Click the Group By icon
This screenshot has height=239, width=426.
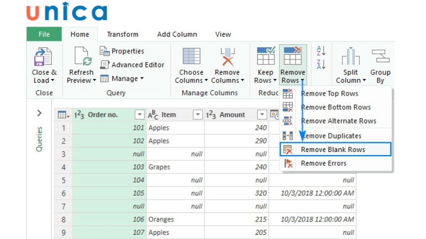click(x=380, y=57)
